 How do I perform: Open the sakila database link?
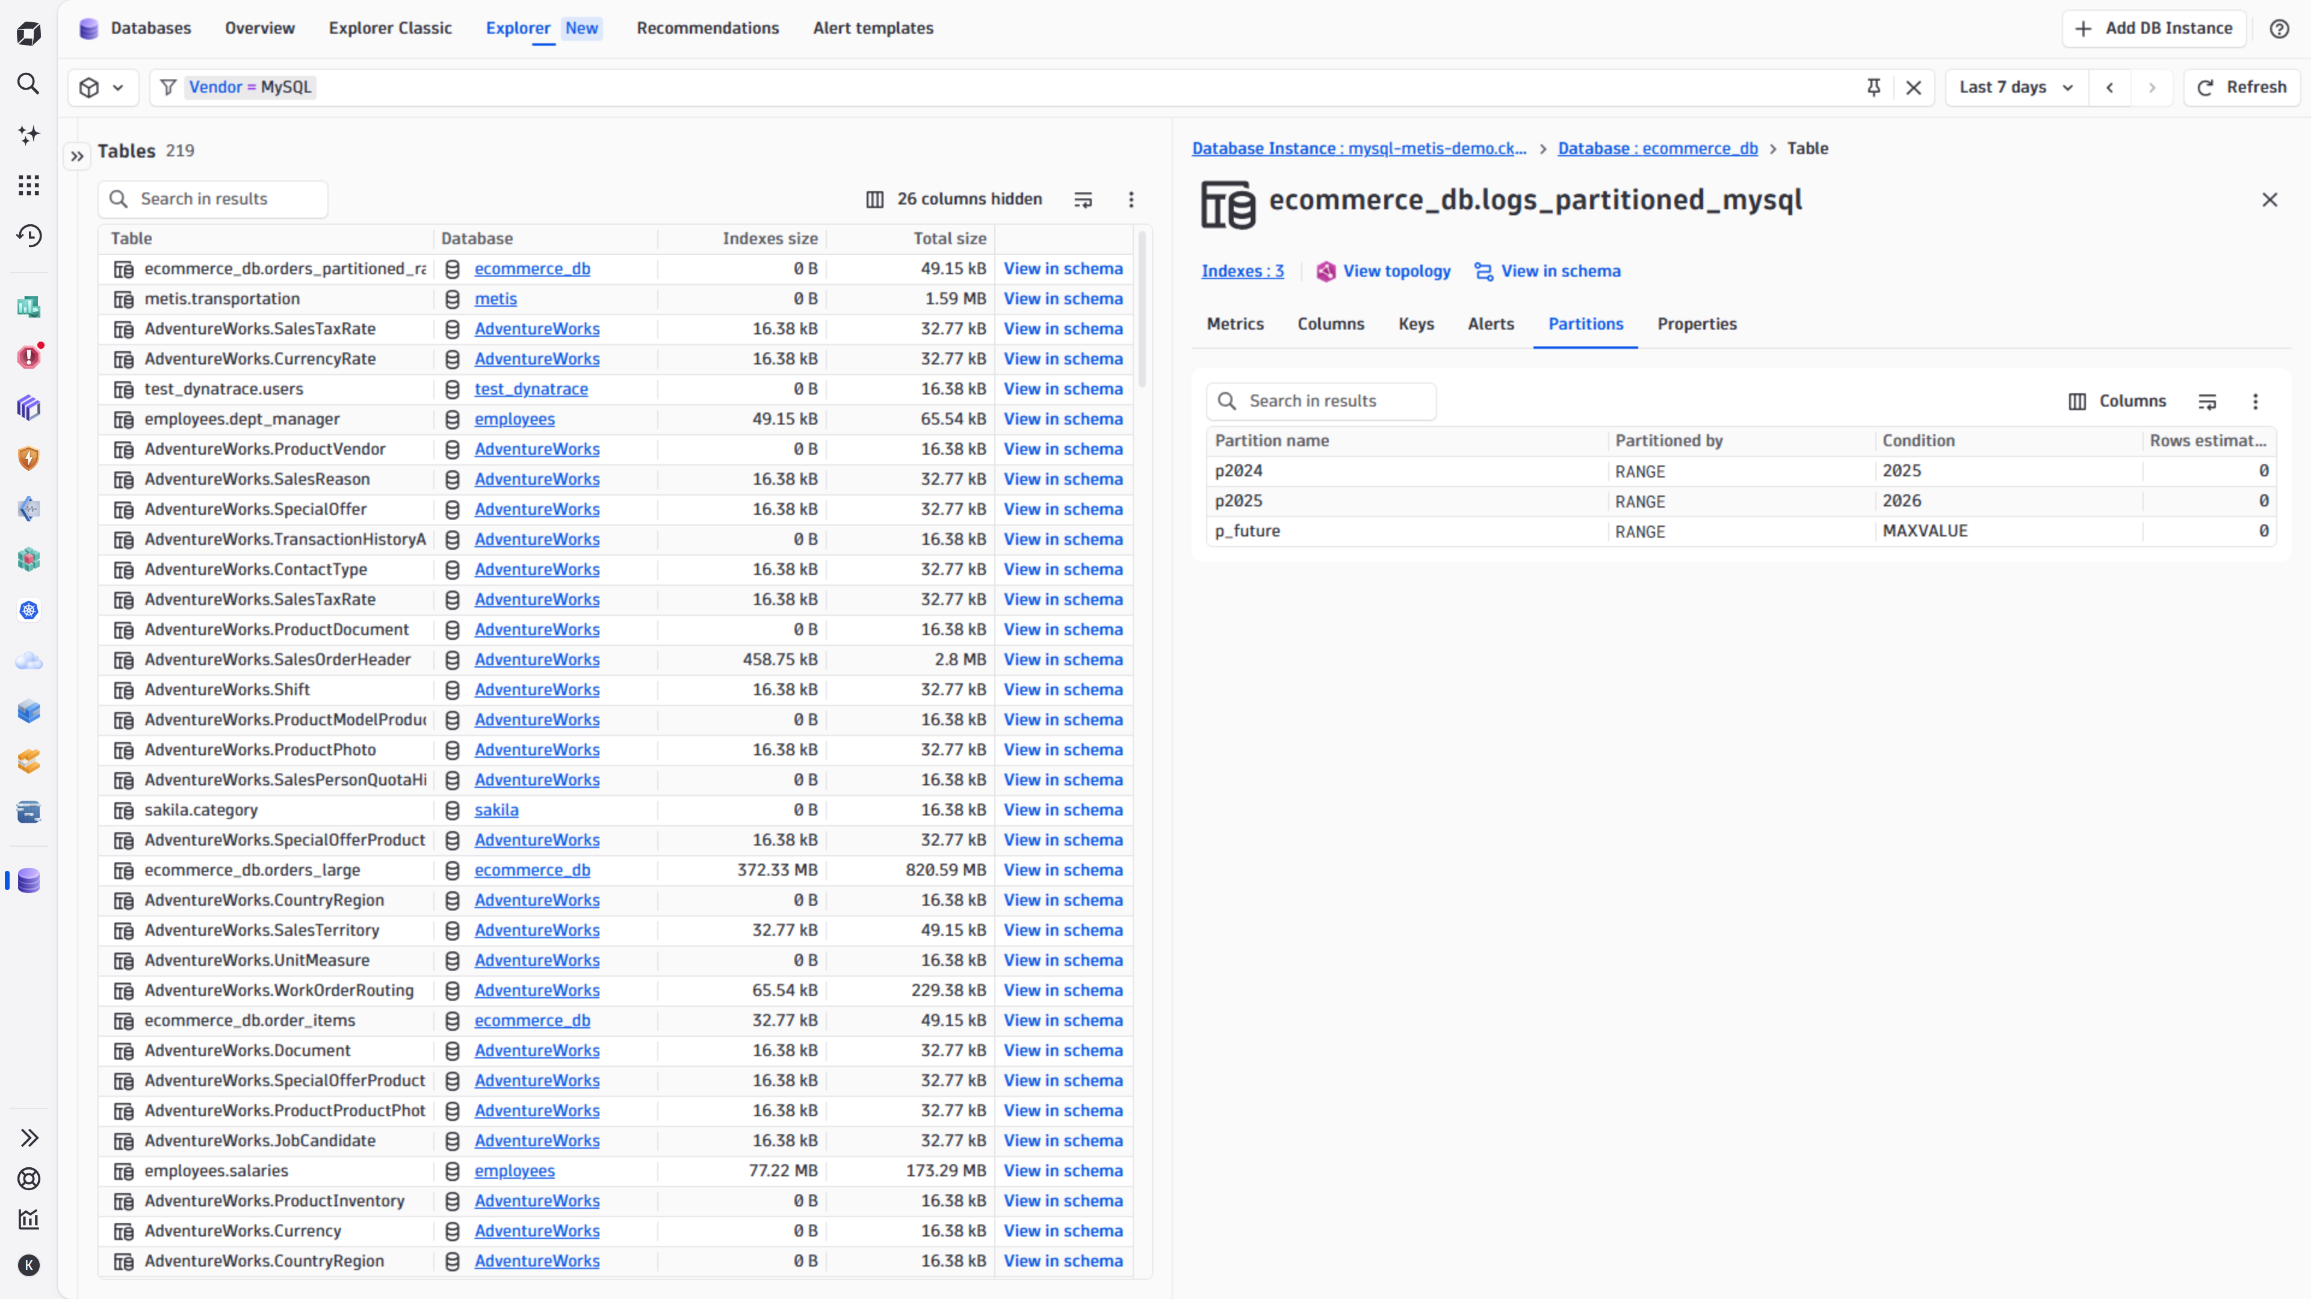coord(496,809)
